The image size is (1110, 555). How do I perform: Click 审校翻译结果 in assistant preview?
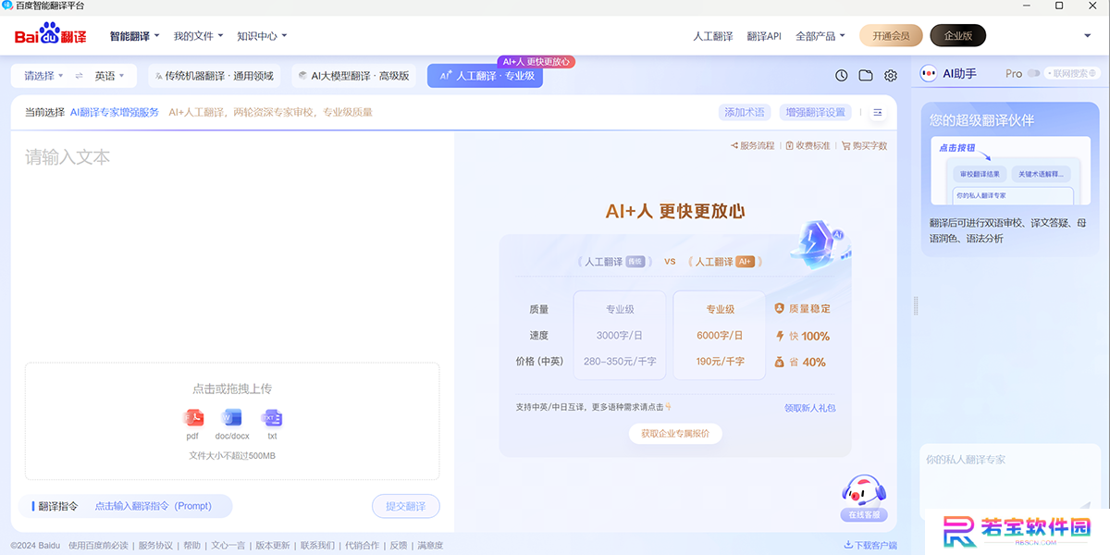[x=980, y=173]
